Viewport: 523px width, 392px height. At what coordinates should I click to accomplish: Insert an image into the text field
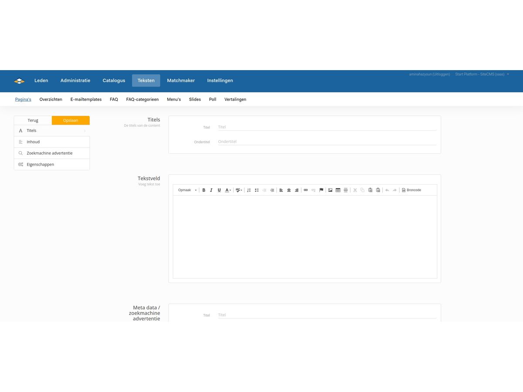point(330,190)
